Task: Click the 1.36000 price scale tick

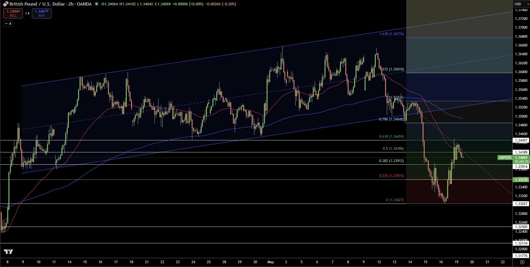Action: (x=521, y=72)
